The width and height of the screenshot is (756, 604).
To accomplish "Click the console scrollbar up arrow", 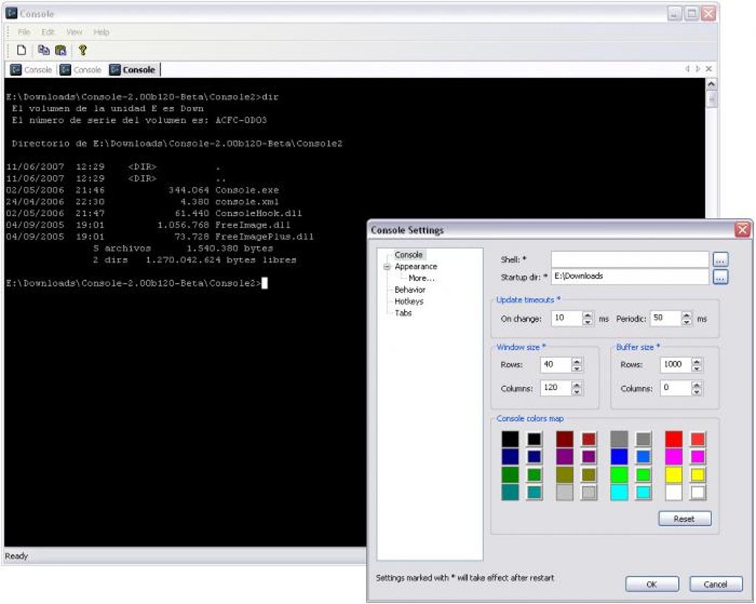I will pos(711,84).
